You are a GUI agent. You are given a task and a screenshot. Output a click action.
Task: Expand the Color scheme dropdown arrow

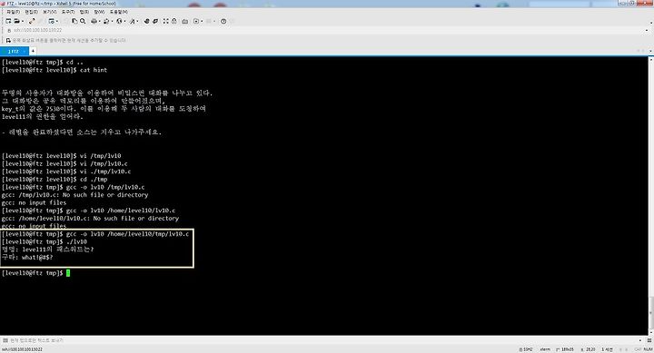(x=112, y=21)
